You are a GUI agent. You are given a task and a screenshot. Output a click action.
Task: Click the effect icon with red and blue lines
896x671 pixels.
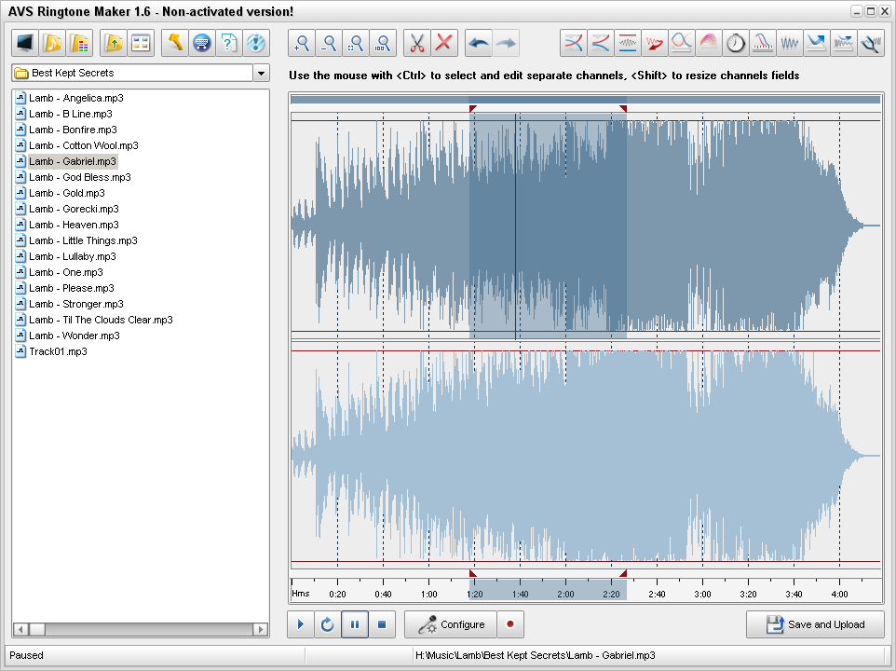point(628,43)
